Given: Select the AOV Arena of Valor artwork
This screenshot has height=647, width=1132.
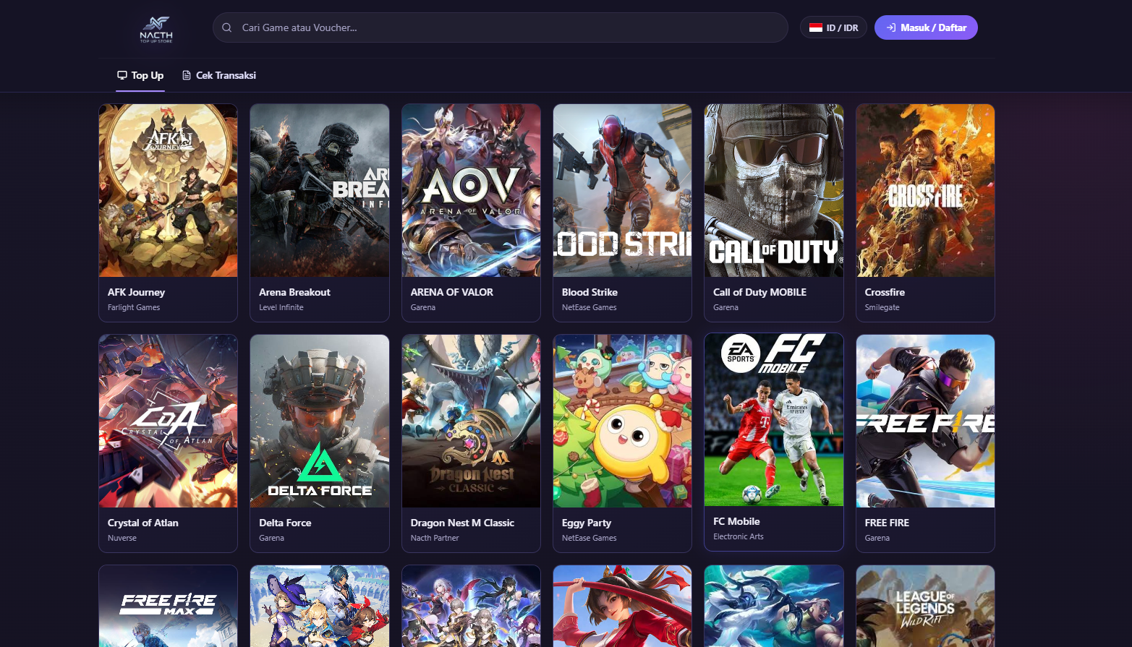Looking at the screenshot, I should click(x=471, y=190).
